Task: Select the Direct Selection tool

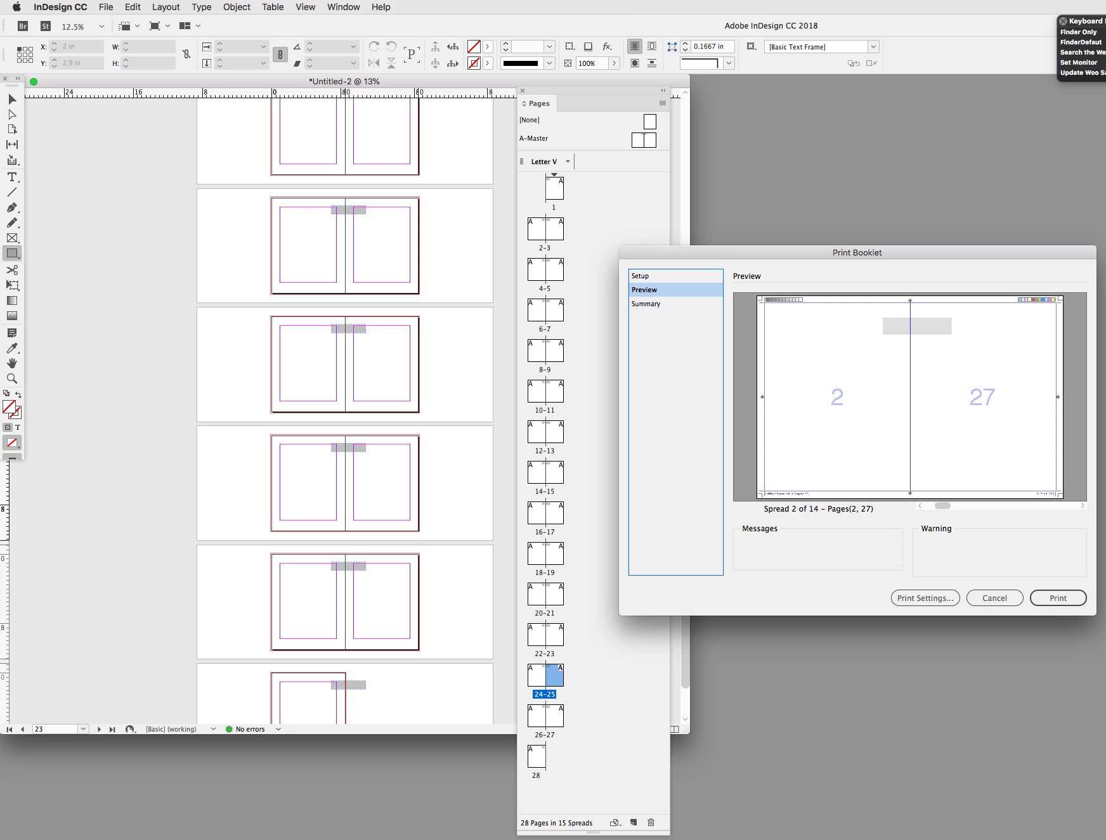Action: [x=12, y=114]
